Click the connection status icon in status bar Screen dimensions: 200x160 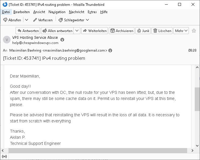(x=4, y=157)
